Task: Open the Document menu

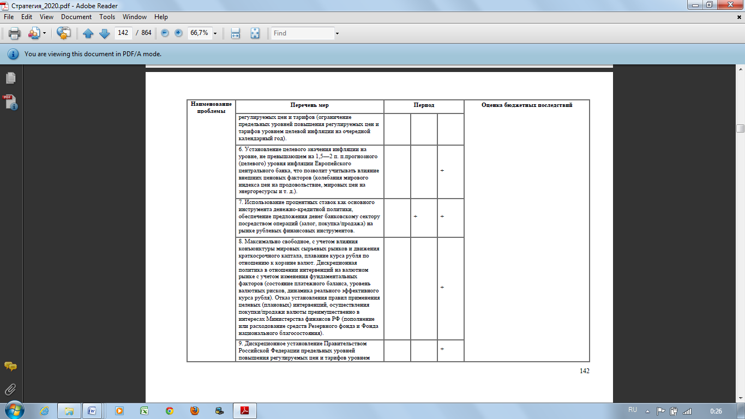Action: pos(76,17)
